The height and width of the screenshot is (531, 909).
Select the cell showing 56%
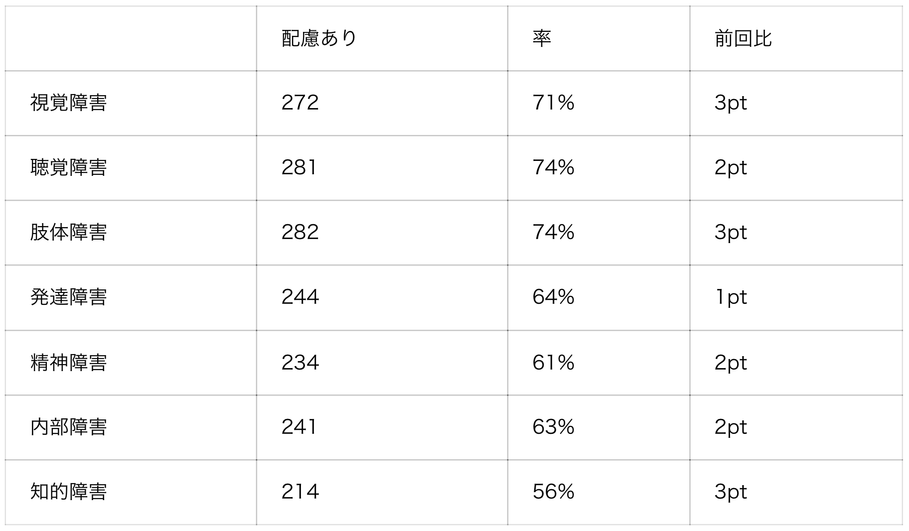(x=599, y=492)
